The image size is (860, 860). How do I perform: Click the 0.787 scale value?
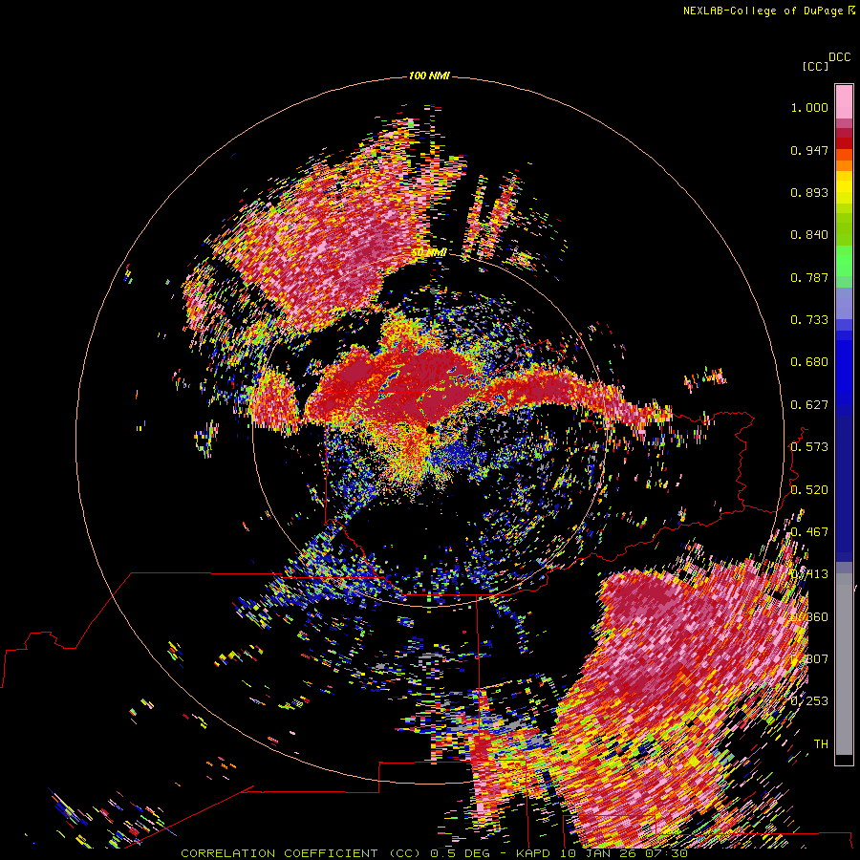click(809, 277)
